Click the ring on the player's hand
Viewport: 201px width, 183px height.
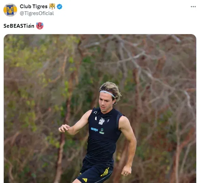[125, 174]
